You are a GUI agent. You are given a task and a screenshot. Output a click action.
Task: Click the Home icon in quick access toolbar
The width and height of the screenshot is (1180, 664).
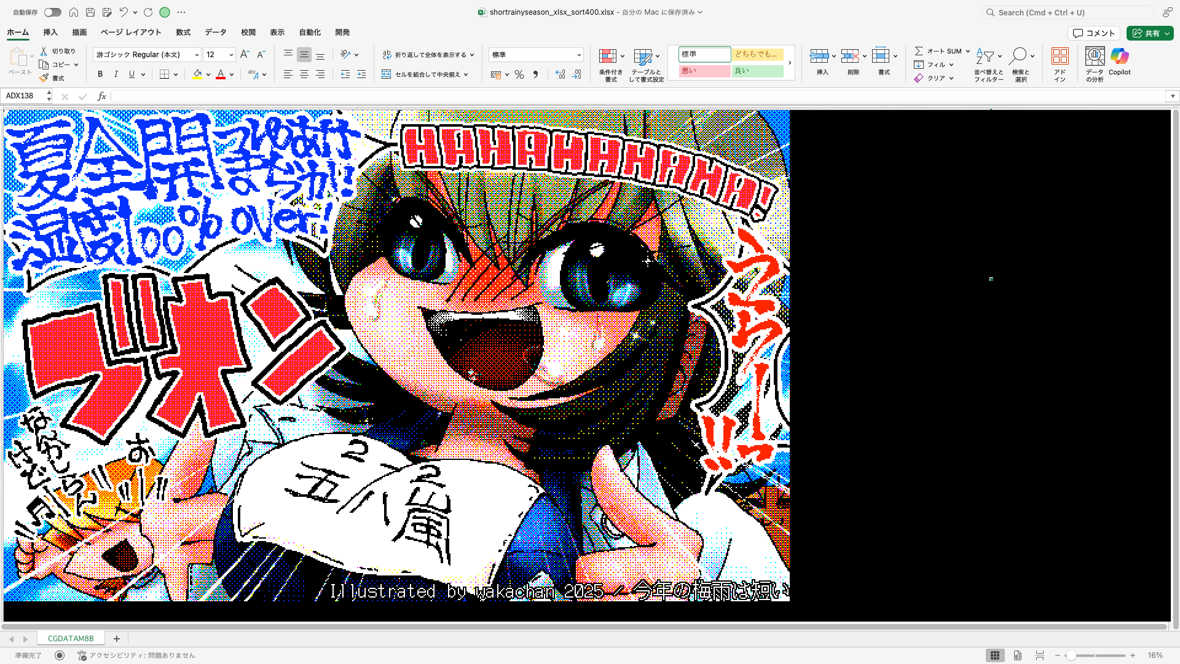coord(74,12)
